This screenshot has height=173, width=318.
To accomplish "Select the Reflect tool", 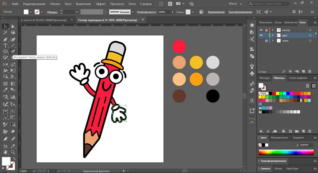I will [5, 65].
